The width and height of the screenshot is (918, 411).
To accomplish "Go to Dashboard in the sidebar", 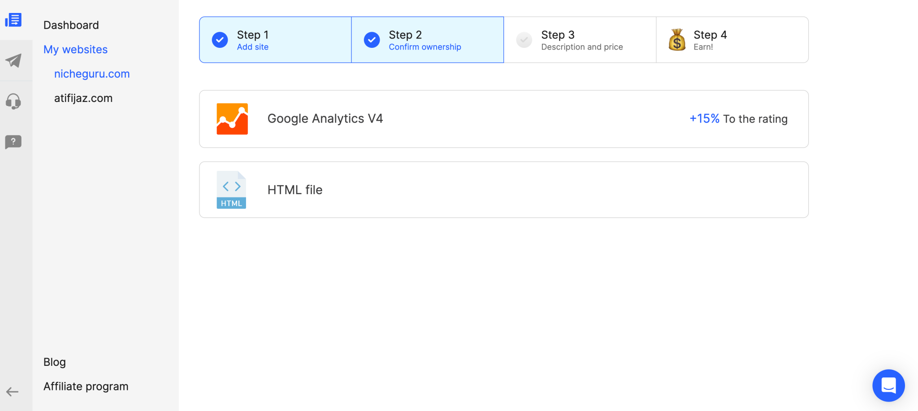I will pos(71,25).
